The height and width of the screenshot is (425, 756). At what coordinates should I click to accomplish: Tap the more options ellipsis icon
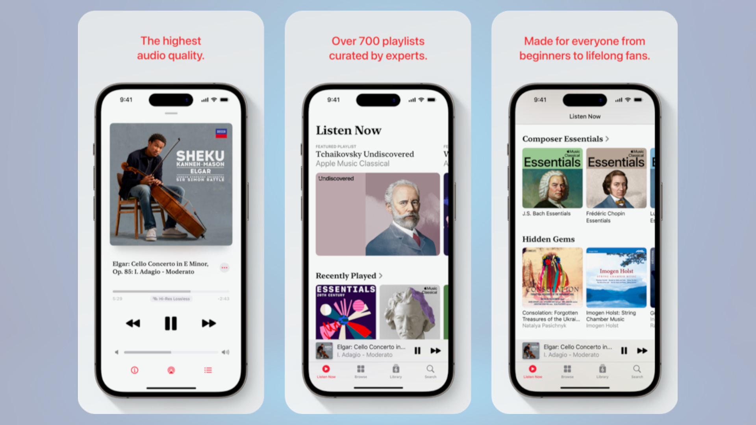pyautogui.click(x=224, y=268)
